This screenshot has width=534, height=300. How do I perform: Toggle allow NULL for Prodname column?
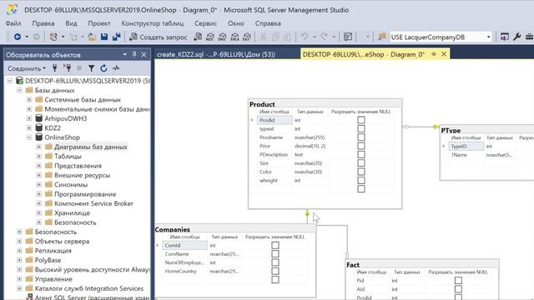pos(361,137)
